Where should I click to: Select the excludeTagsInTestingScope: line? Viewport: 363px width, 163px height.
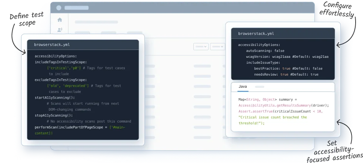pyautogui.click(x=61, y=80)
